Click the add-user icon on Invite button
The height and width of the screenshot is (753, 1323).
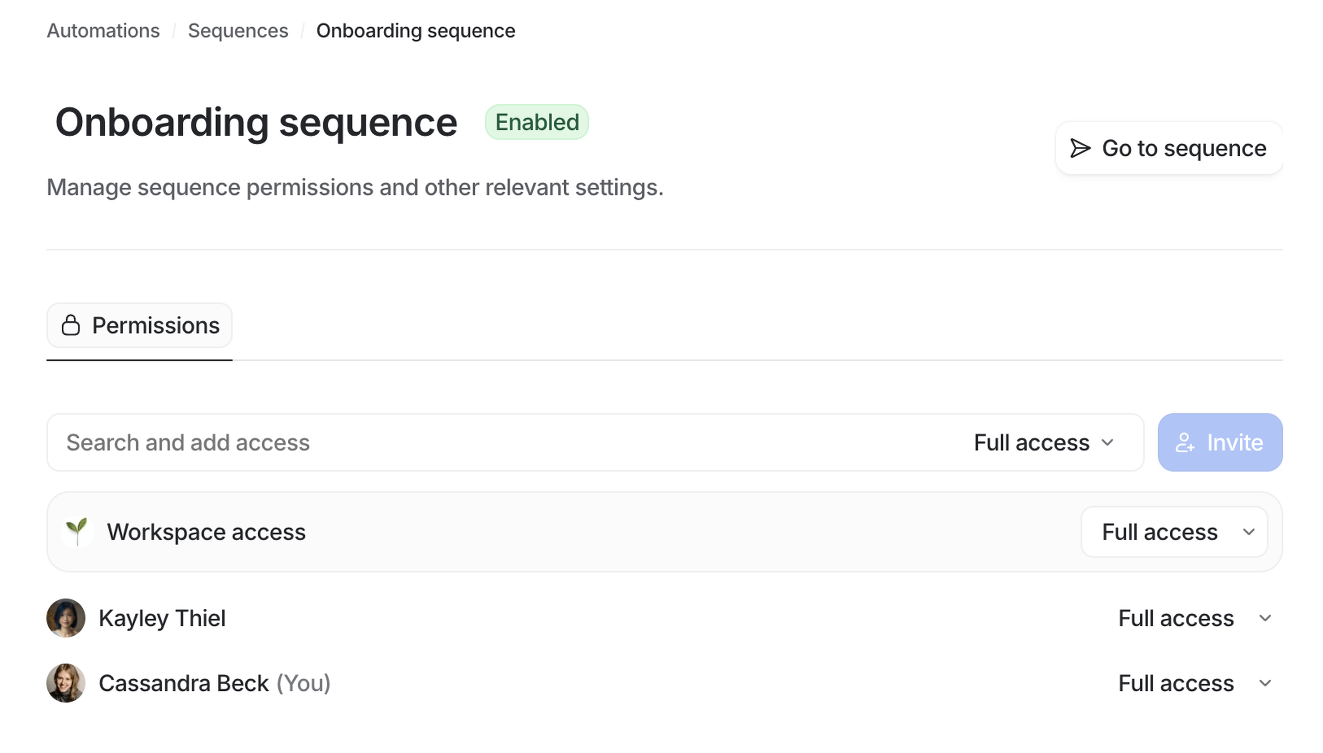point(1184,443)
